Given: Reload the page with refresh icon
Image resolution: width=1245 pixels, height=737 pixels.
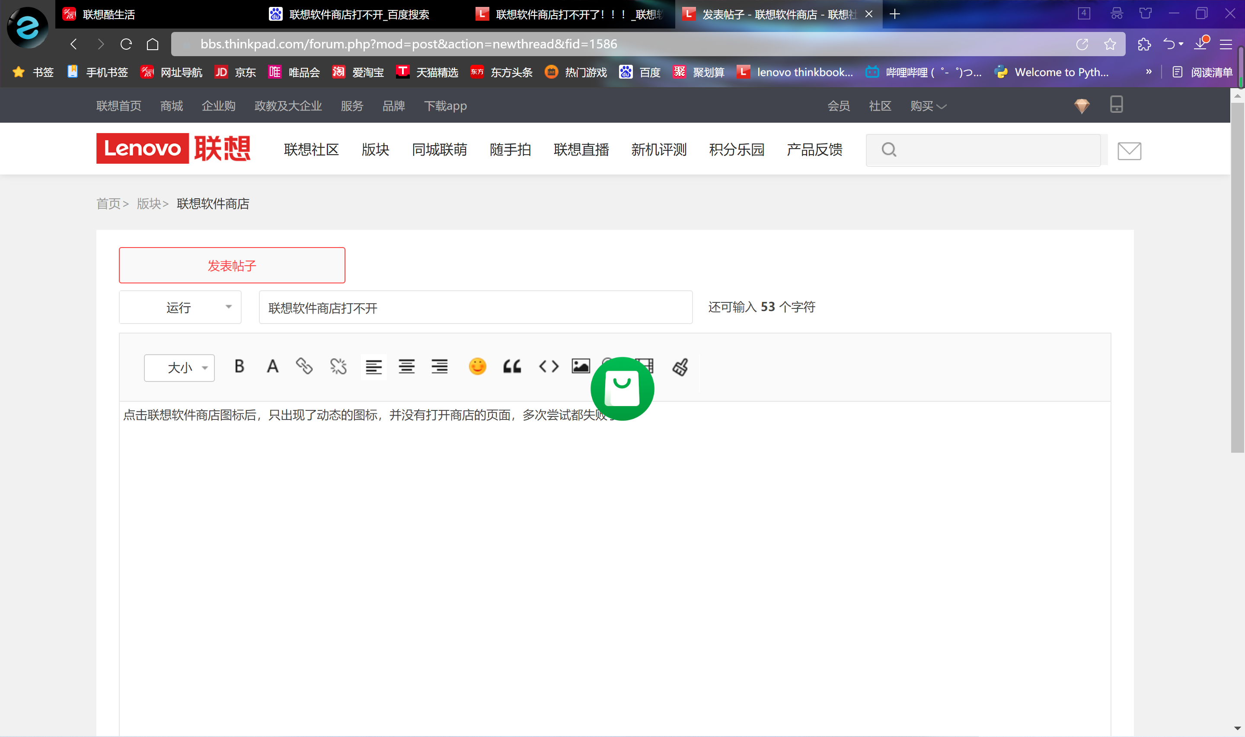Looking at the screenshot, I should 126,44.
